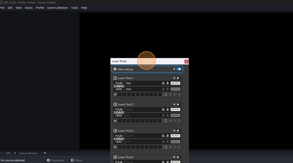Click the Properties button
This screenshot has height=163, width=293.
pyautogui.click(x=55, y=160)
